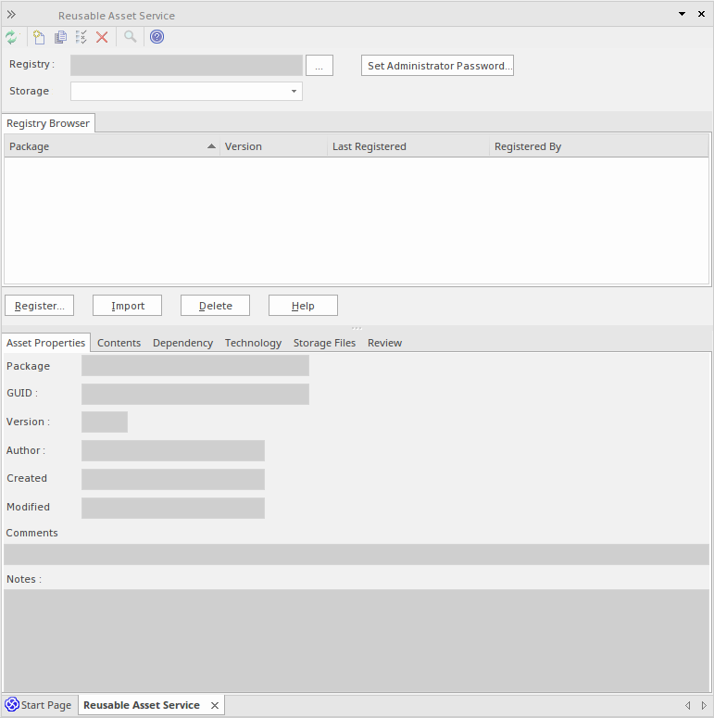This screenshot has width=714, height=718.
Task: Switch to the Start Page tab
Action: (39, 705)
